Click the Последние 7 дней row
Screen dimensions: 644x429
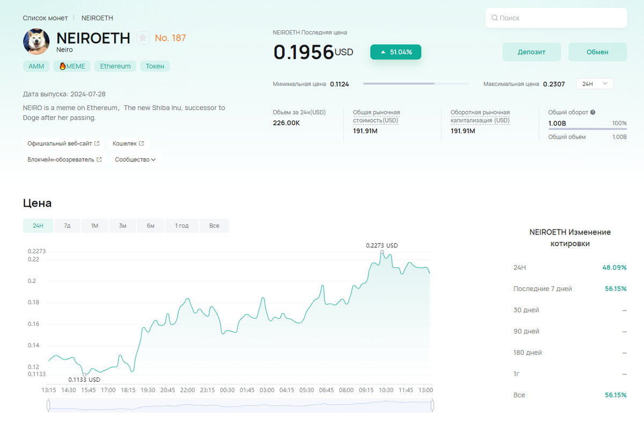pyautogui.click(x=570, y=288)
